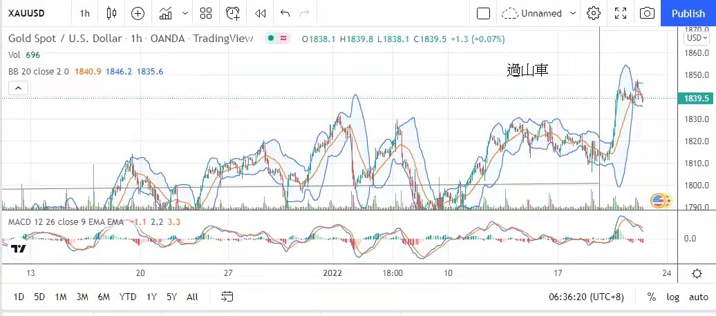Open the indicator templates grid
Screen dimensions: 716x316
point(205,13)
